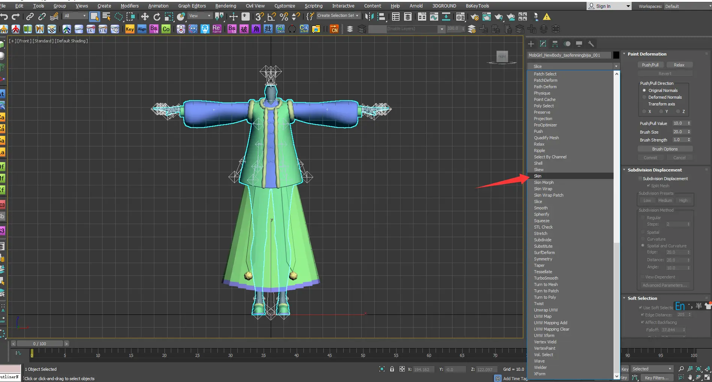
Task: Collapse the Paint Deformation rollout
Action: [x=624, y=54]
